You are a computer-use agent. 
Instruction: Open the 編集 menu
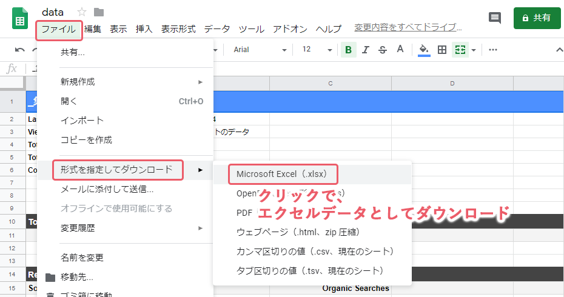pos(93,29)
